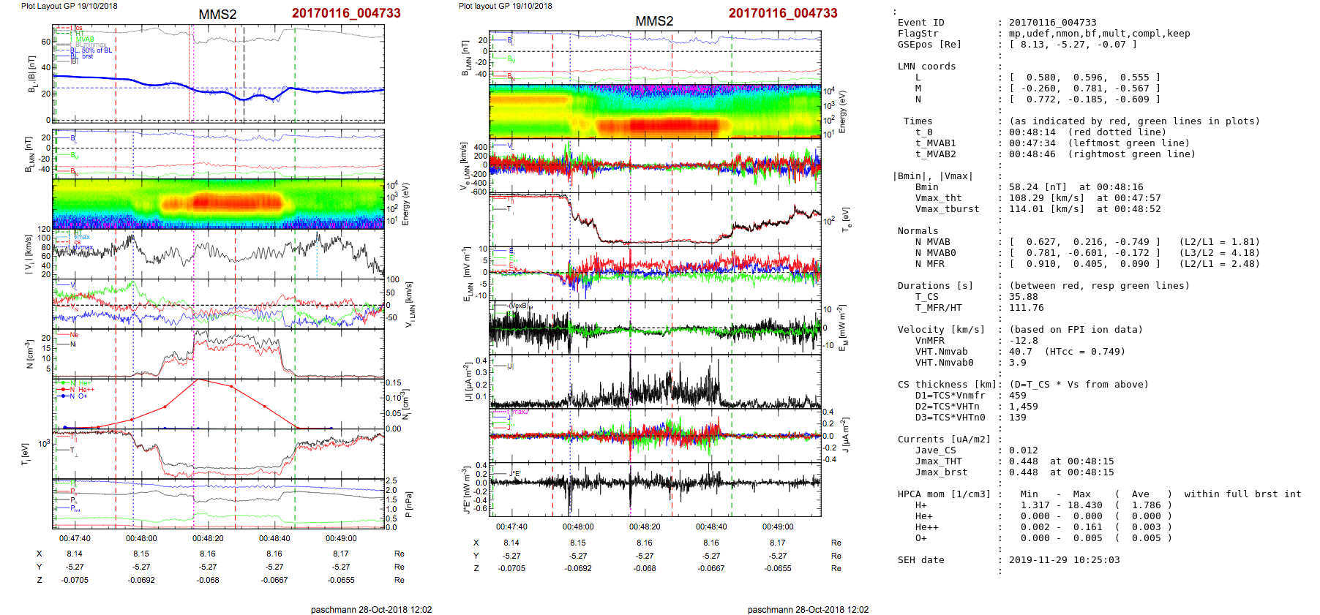
Task: Click VnMFR velocity value -12.8
Action: [1024, 341]
